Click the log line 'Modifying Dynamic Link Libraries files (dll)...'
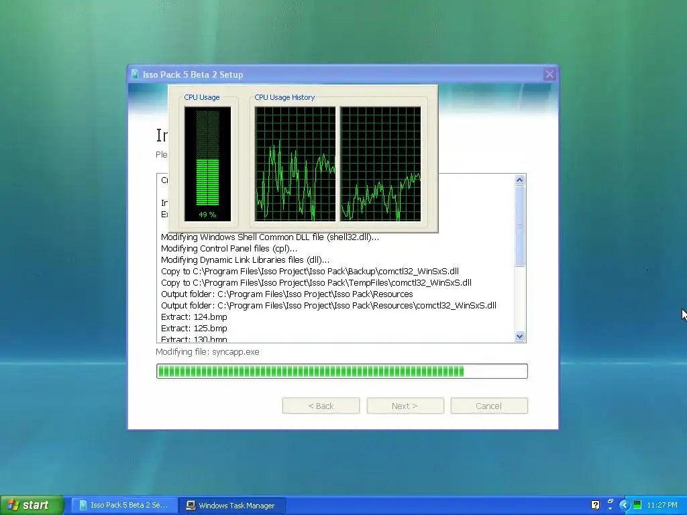This screenshot has width=687, height=515. pos(245,260)
